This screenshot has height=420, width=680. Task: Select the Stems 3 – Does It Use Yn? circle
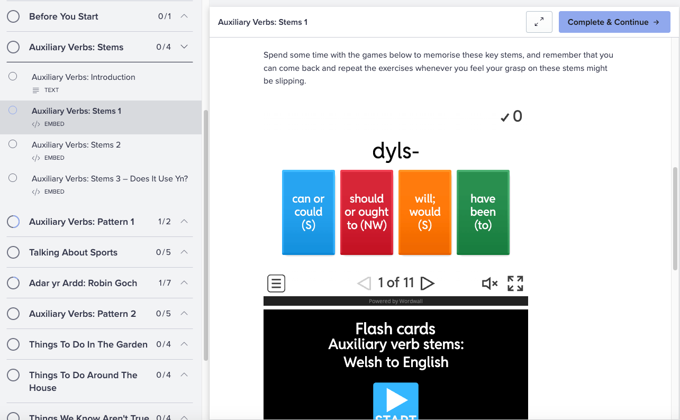13,178
